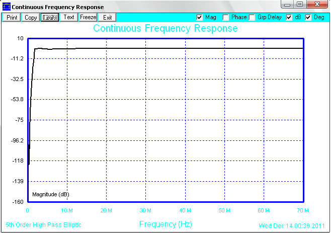
Task: Click the application icon in title bar
Action: point(7,7)
